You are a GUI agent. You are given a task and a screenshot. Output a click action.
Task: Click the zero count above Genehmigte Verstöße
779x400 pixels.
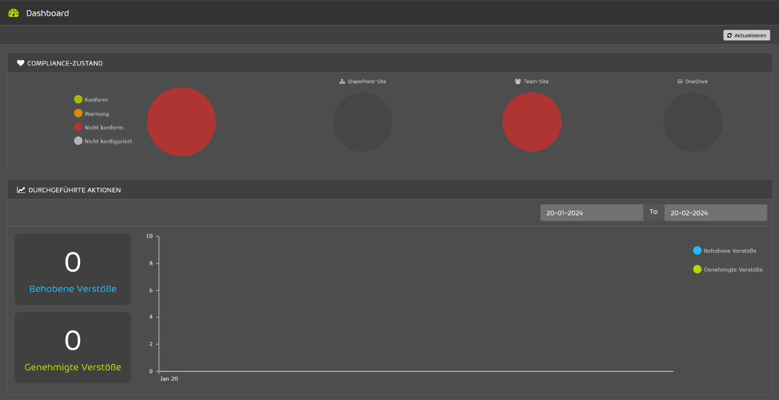[x=73, y=340]
